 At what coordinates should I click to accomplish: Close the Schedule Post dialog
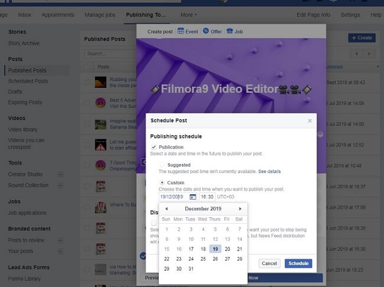310,120
